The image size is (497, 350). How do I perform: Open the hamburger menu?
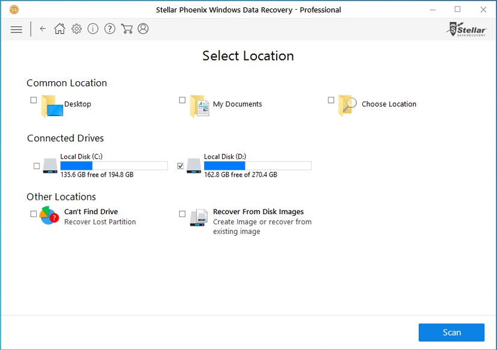16,29
